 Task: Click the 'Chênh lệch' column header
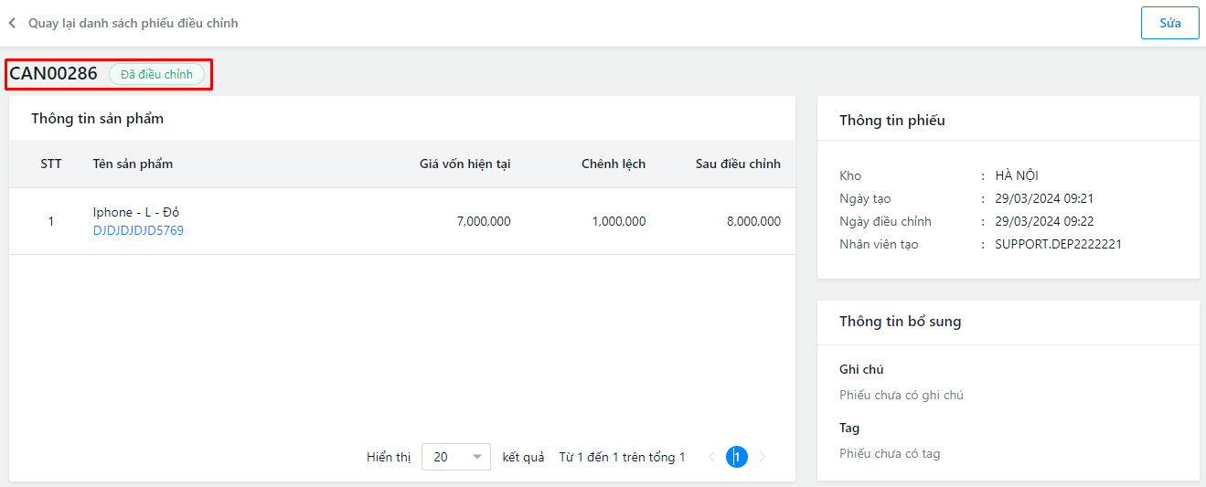pyautogui.click(x=614, y=164)
